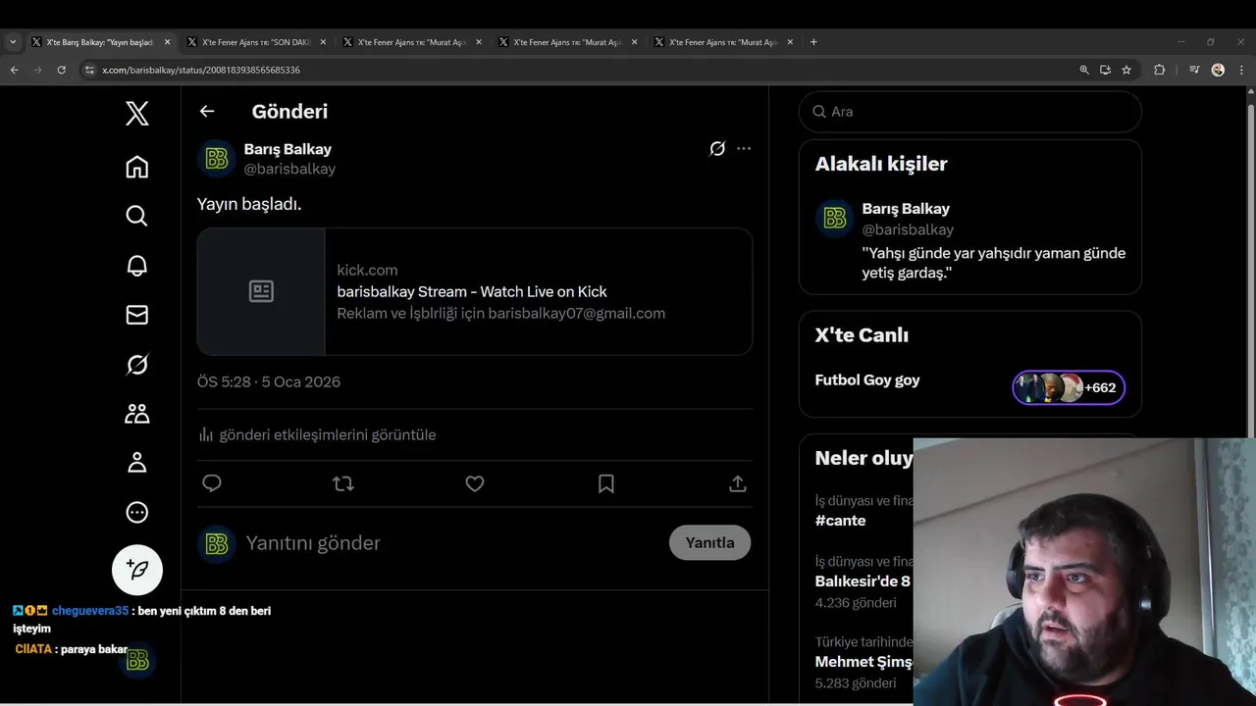Click Grok icon on the post header

[x=717, y=149]
